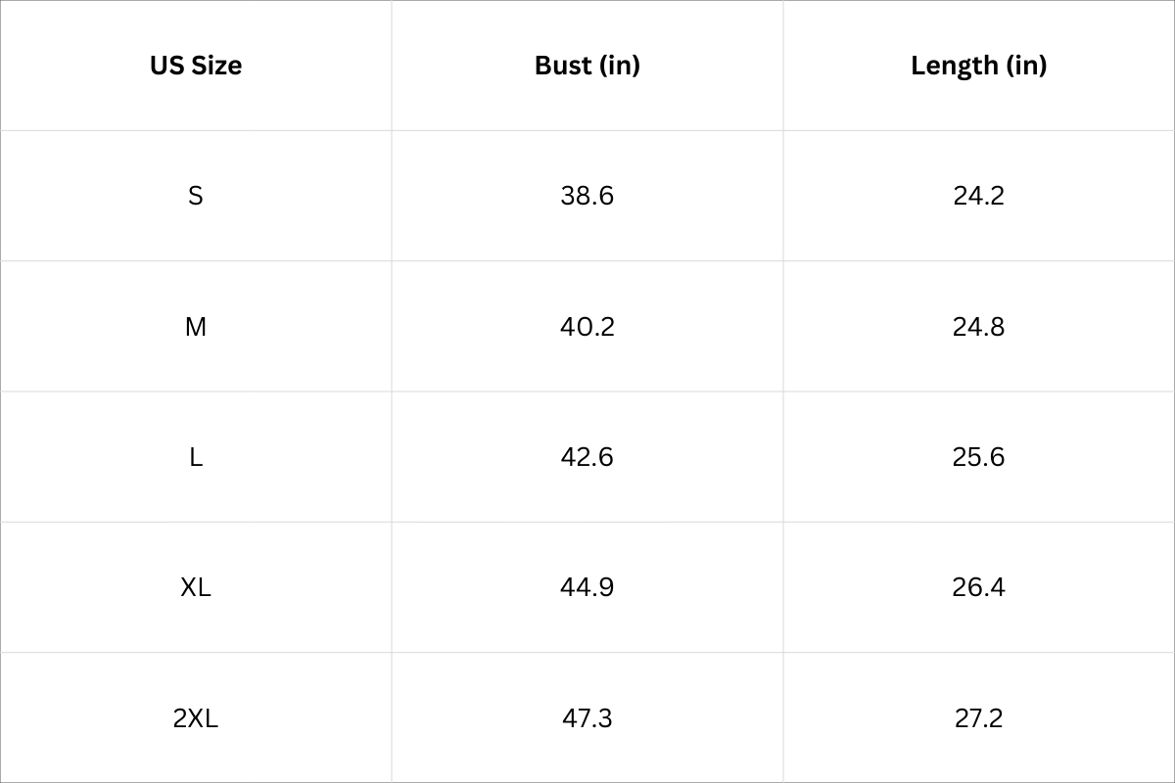Click the Bust (in) column header
Screen dimensions: 1175x783
587,66
